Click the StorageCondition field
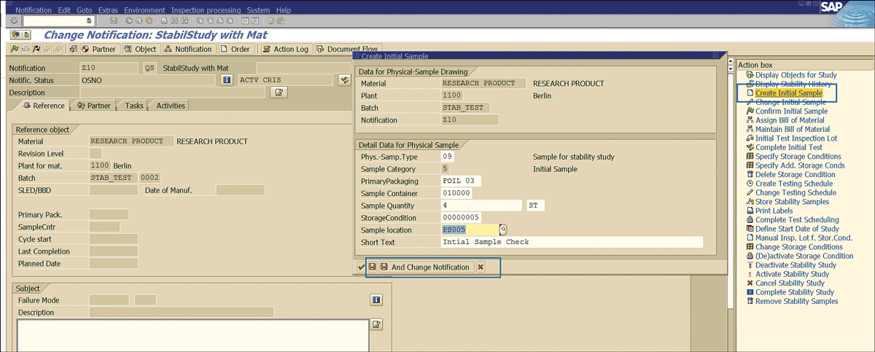875x352 pixels. [462, 218]
